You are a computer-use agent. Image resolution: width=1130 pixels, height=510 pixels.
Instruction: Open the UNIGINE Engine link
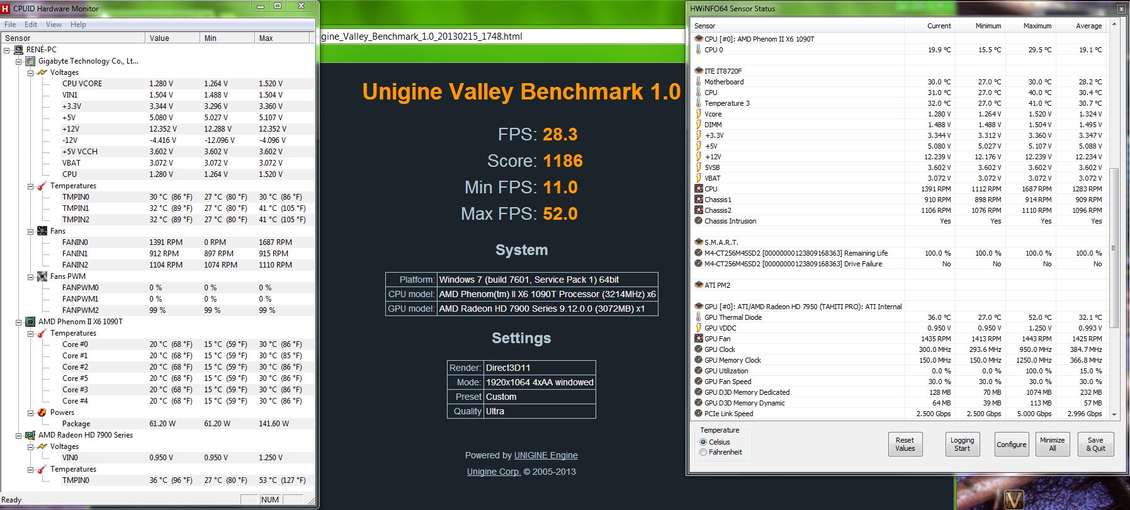[x=546, y=455]
